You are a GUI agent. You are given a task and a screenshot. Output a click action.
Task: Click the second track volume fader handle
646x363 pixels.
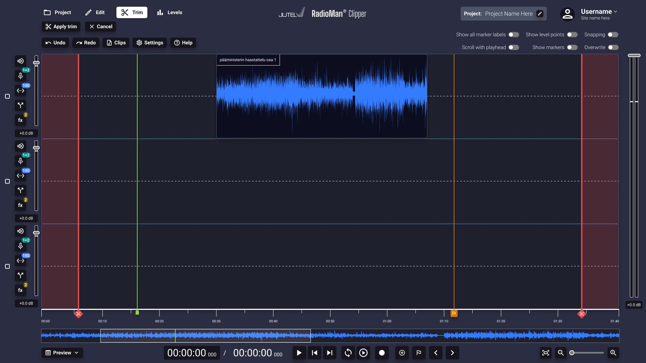coord(36,148)
